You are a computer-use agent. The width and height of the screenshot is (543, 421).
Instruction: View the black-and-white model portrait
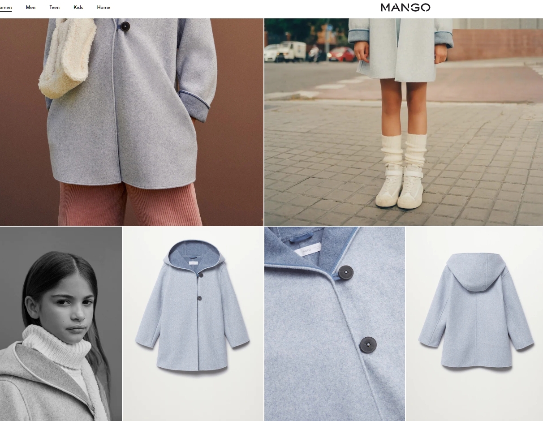[60, 323]
